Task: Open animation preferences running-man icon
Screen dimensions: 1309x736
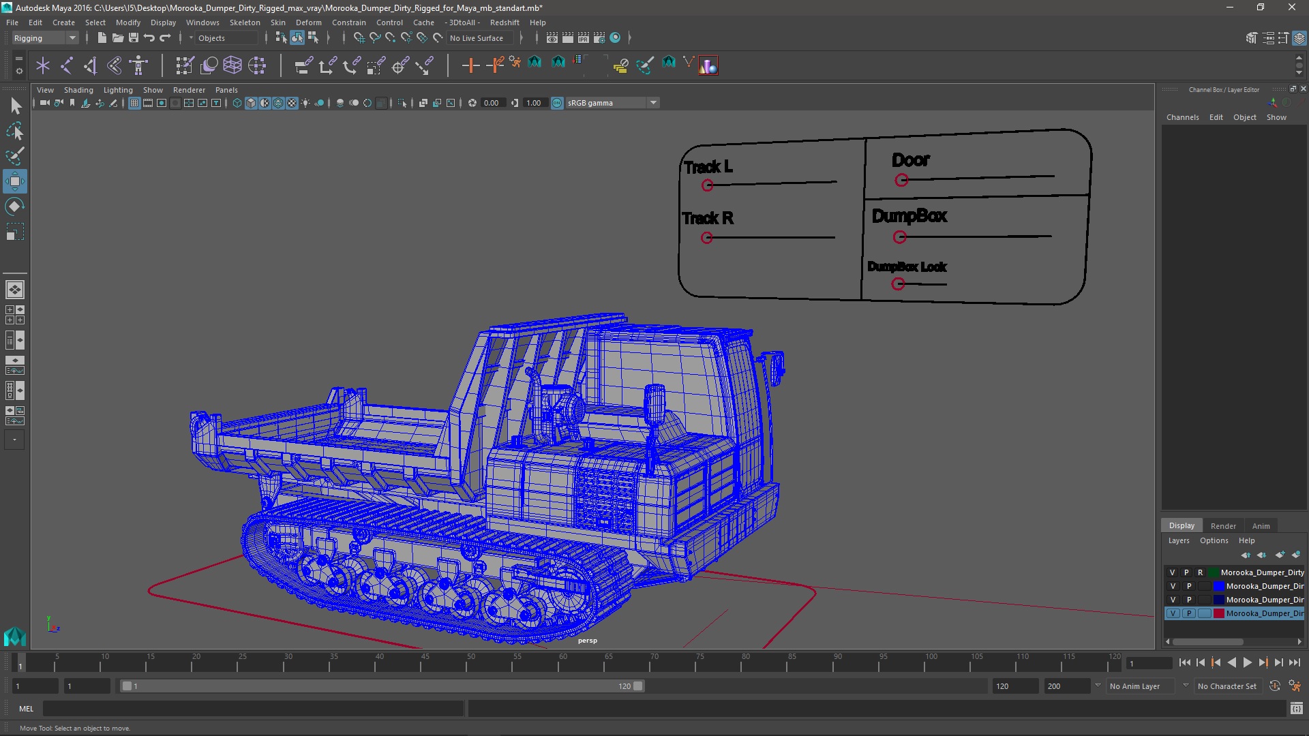Action: [1295, 686]
